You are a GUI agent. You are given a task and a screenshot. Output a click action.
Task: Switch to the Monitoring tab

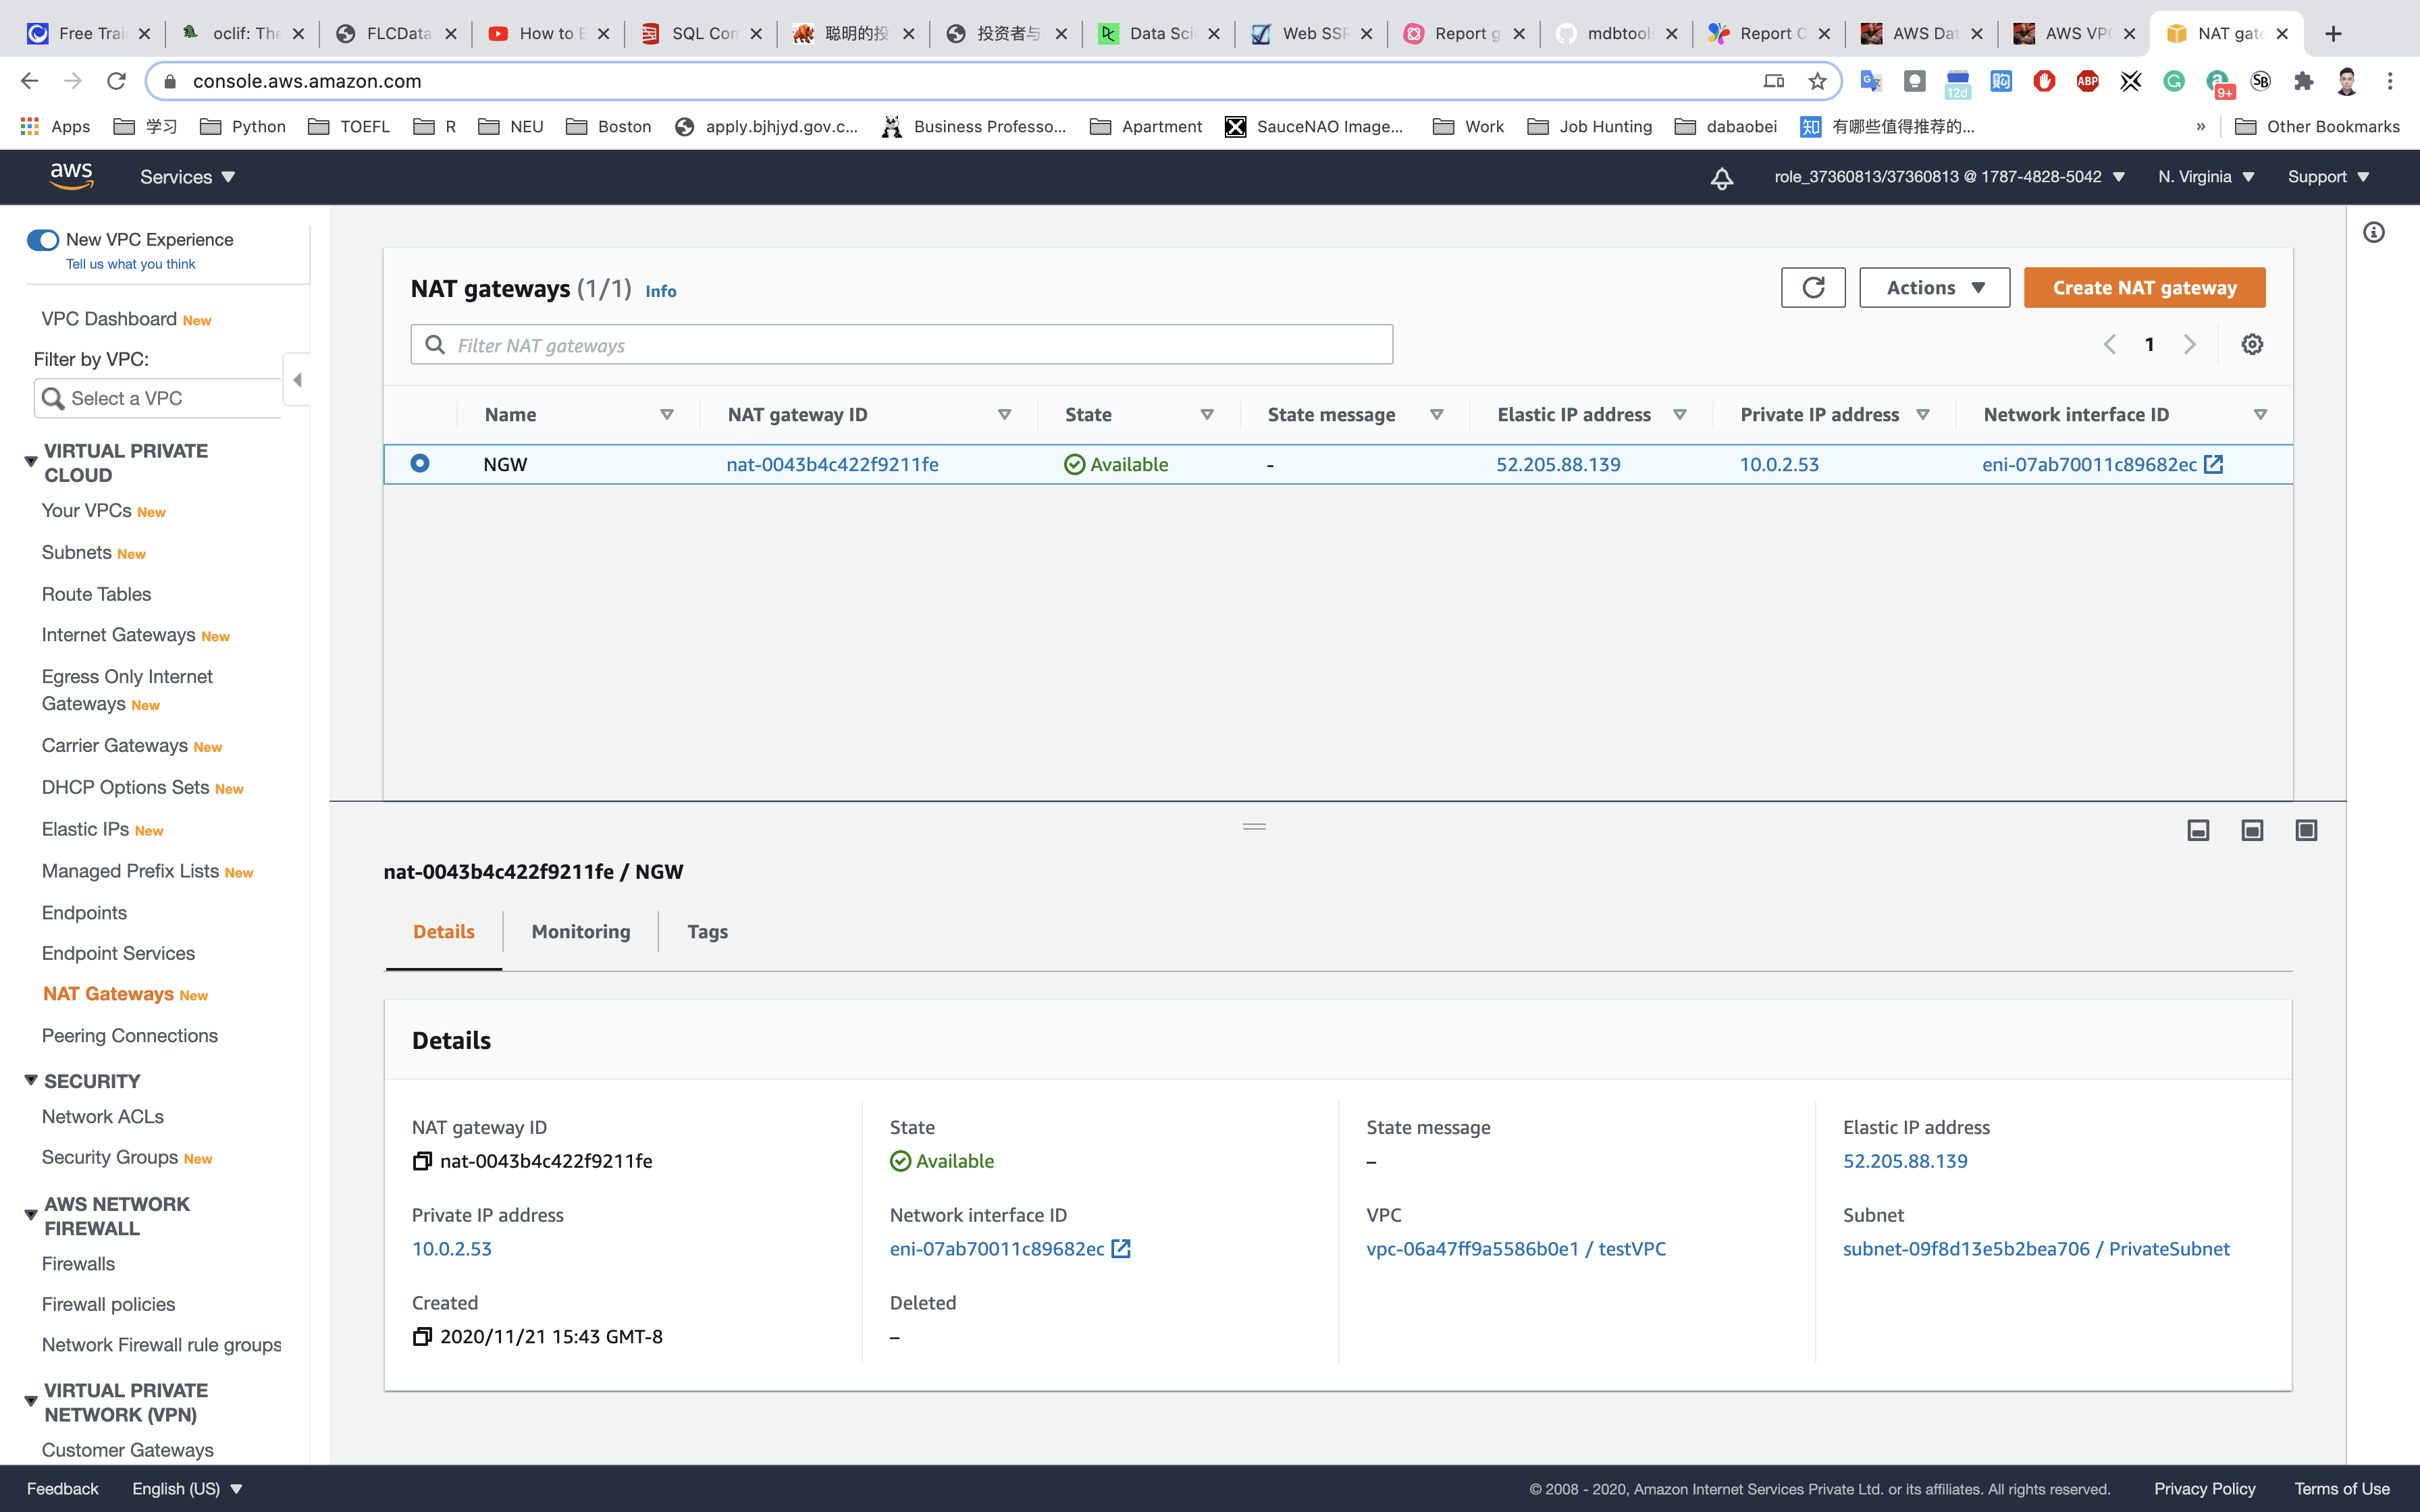[x=580, y=931]
